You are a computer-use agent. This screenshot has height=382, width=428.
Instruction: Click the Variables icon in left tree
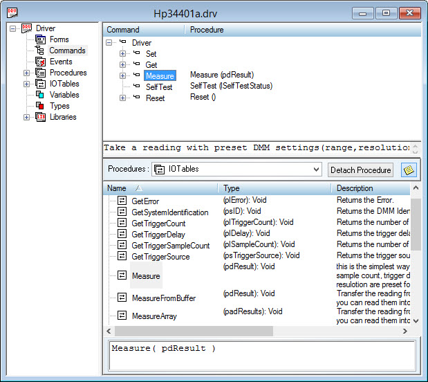41,95
